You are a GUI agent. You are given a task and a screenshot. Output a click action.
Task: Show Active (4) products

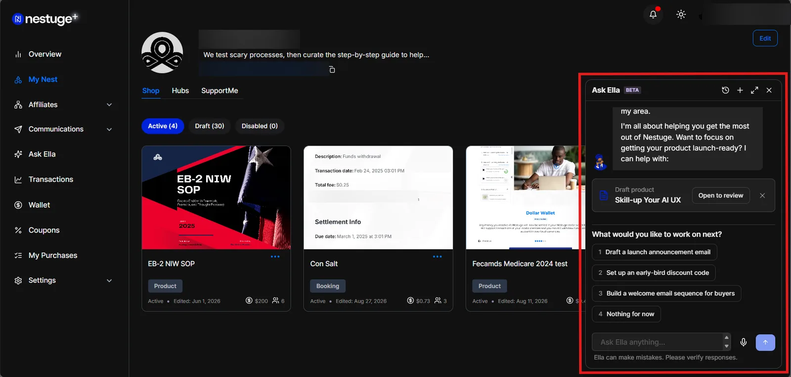163,126
